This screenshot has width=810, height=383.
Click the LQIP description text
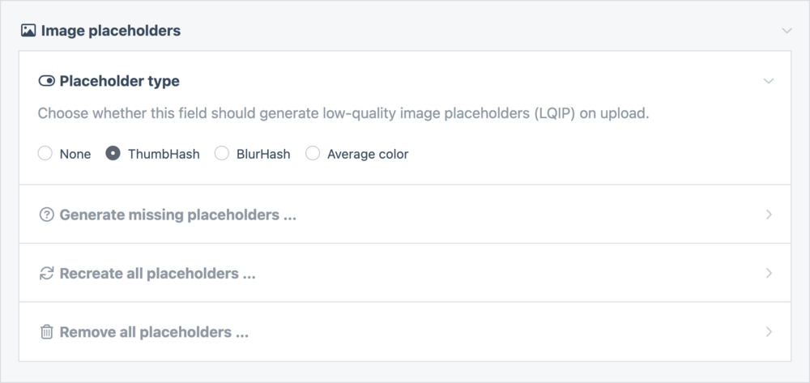pos(343,113)
